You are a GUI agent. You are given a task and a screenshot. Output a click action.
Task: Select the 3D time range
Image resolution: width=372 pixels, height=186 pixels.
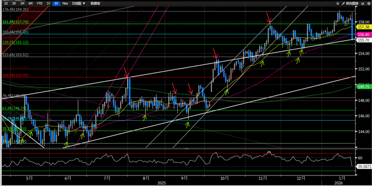(x=14, y=4)
